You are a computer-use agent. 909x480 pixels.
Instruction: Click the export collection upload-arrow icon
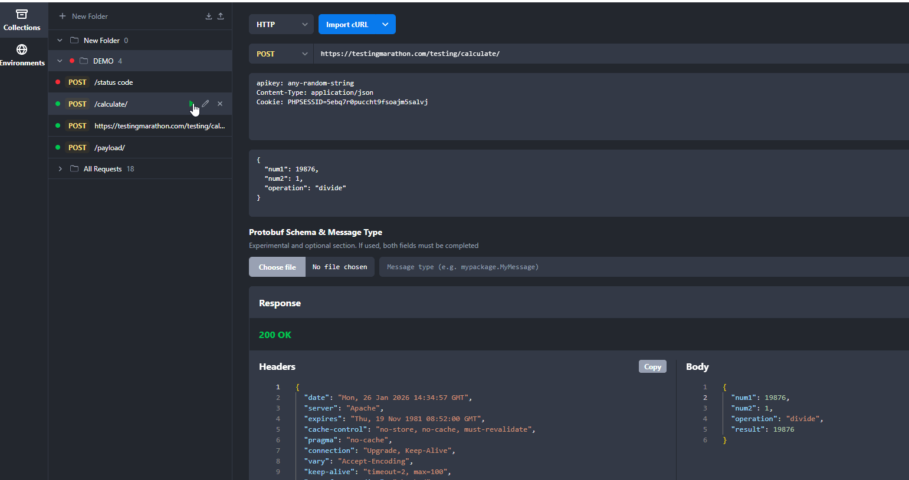coord(221,16)
